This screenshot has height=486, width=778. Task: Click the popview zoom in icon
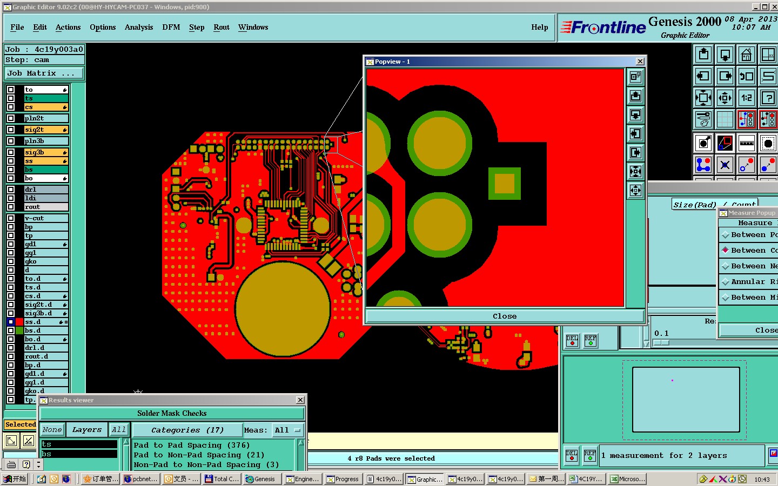coord(636,172)
